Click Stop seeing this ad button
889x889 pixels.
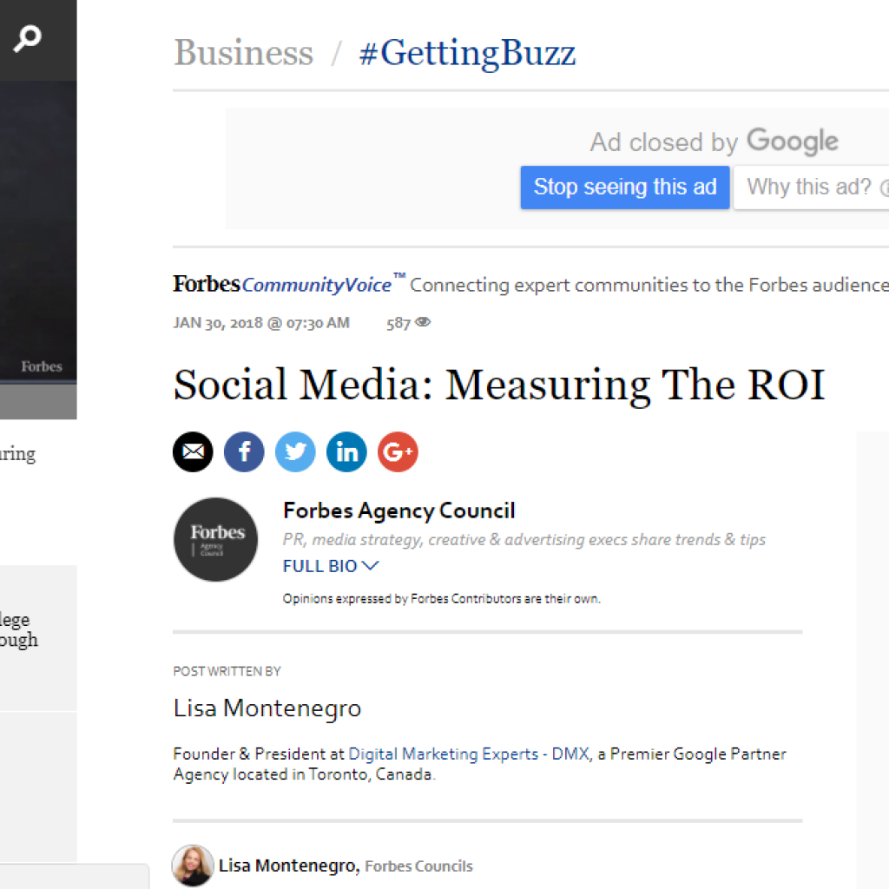625,188
